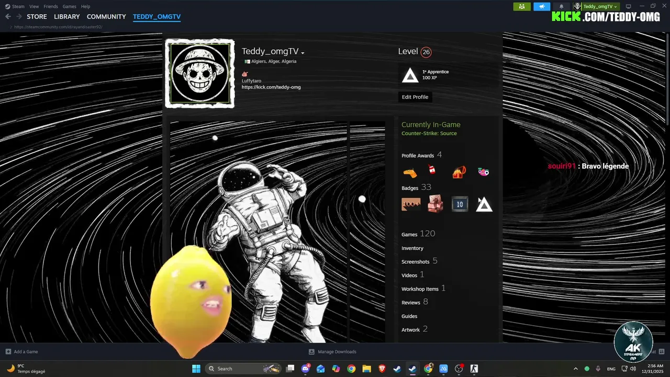This screenshot has width=670, height=377.
Task: Open the 100+ games collector badge
Action: 411,204
